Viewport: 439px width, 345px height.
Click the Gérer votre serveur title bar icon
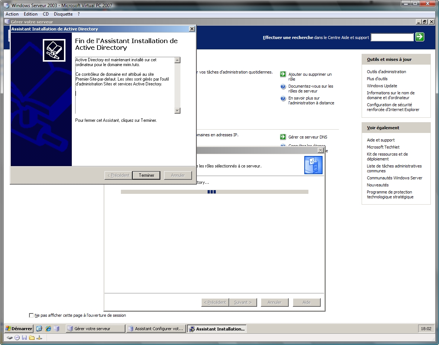(x=7, y=22)
